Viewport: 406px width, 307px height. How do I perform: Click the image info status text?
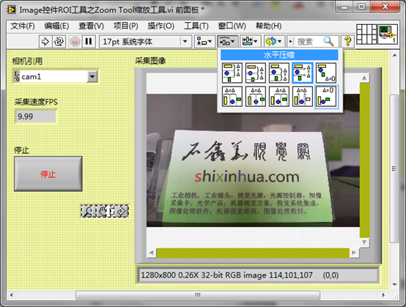pyautogui.click(x=240, y=275)
